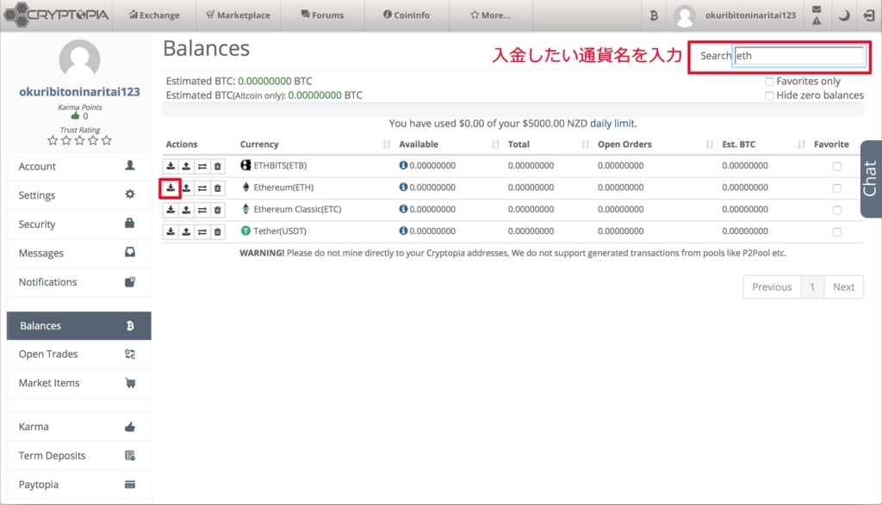Screen dimensions: 882x505
Task: Click the withdraw icon for Ethereum Classic(ETC)
Action: [186, 210]
